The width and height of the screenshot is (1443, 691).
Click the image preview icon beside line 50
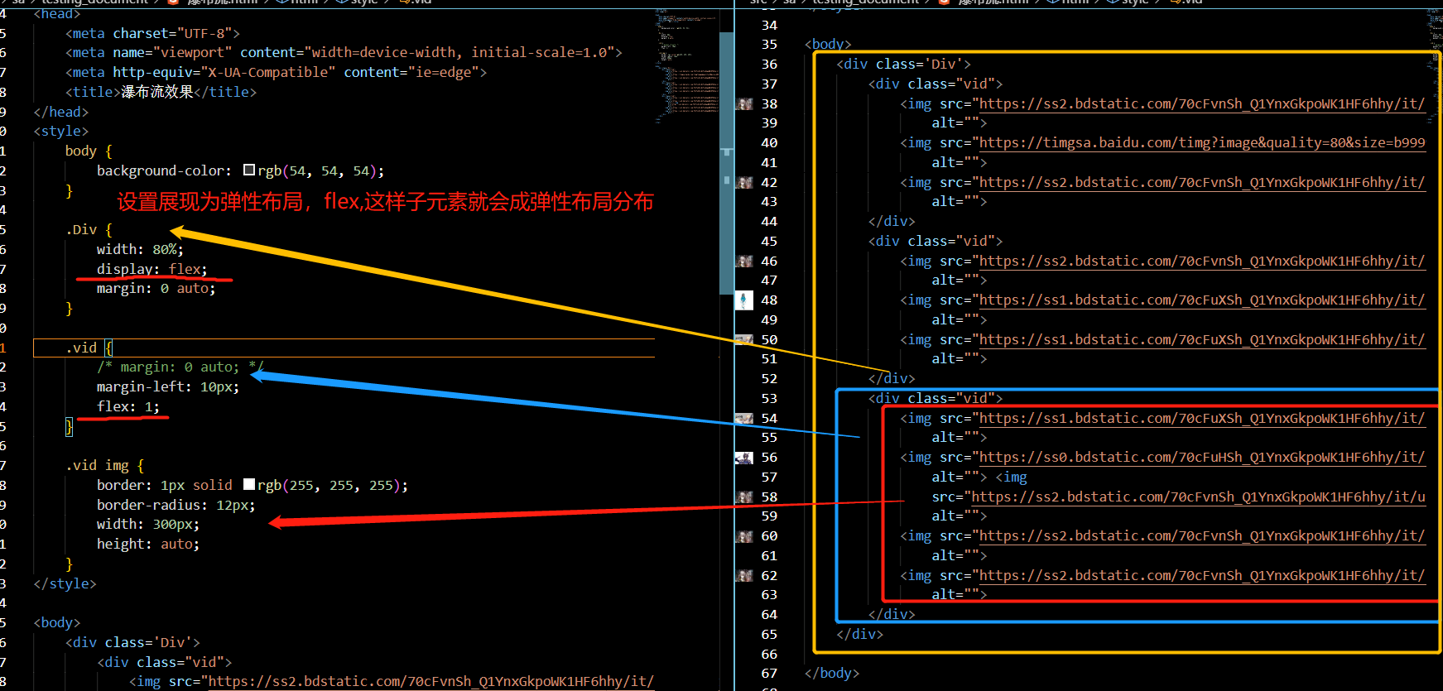(744, 339)
